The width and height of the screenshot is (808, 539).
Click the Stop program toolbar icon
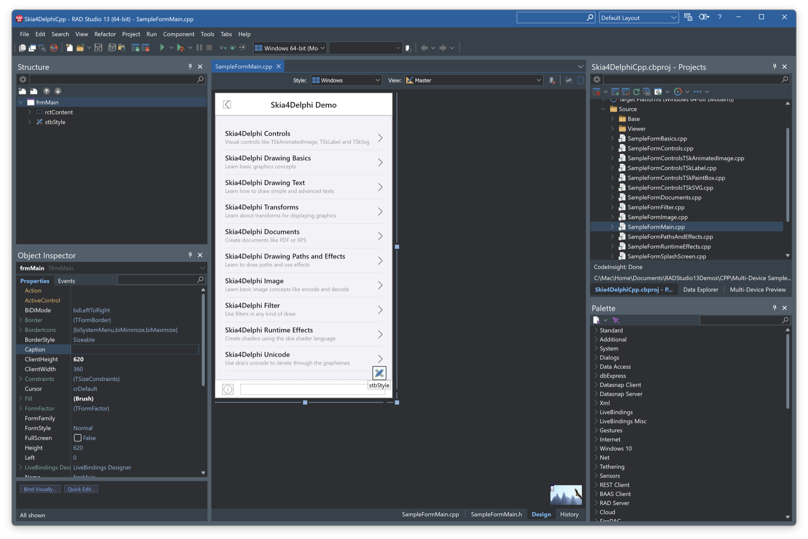point(209,48)
